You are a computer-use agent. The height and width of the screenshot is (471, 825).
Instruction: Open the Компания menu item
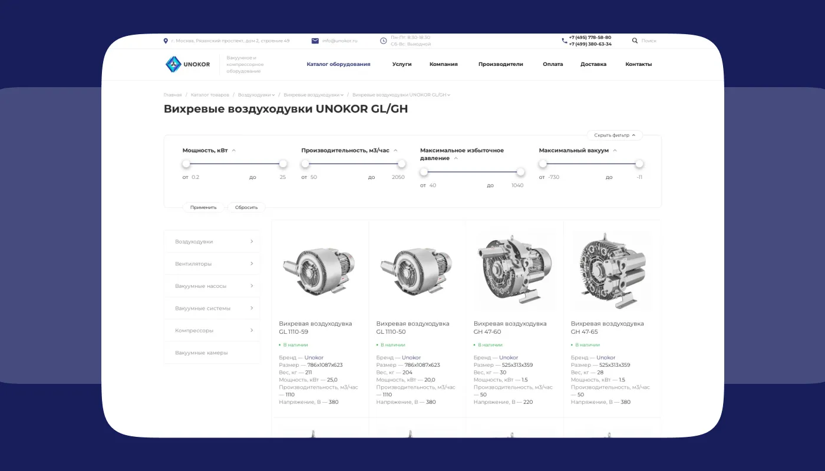coord(444,64)
